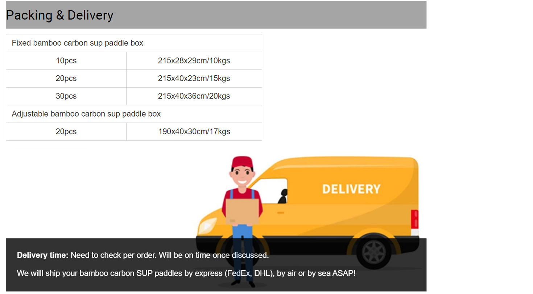Click the "10pcs" table cell
Screen dimensions: 533x294
[x=66, y=61]
